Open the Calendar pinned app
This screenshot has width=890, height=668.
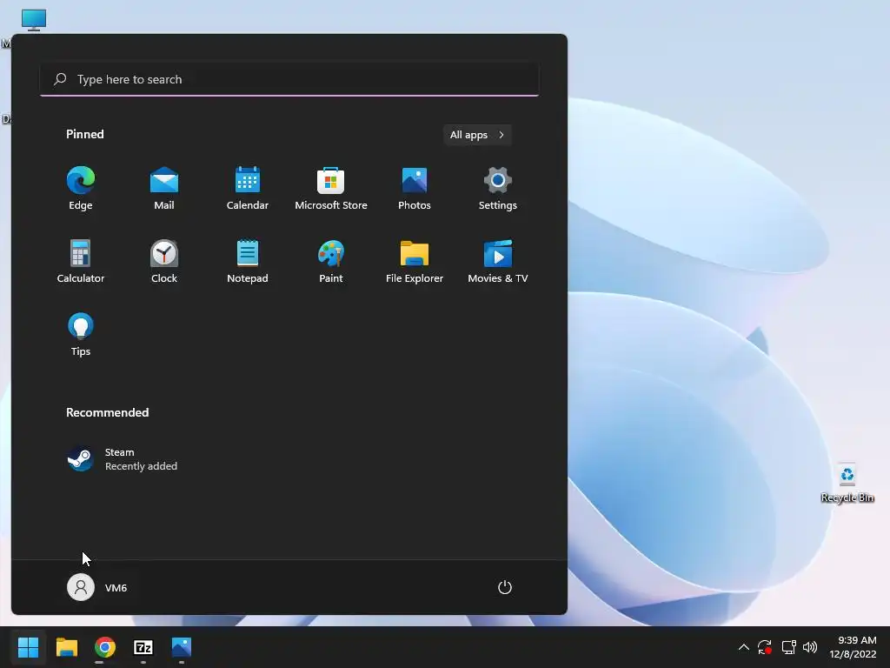(248, 189)
